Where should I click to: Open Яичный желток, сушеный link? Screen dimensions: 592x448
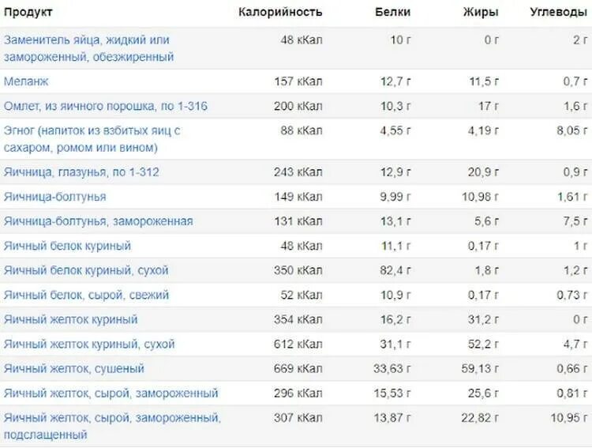(x=74, y=369)
